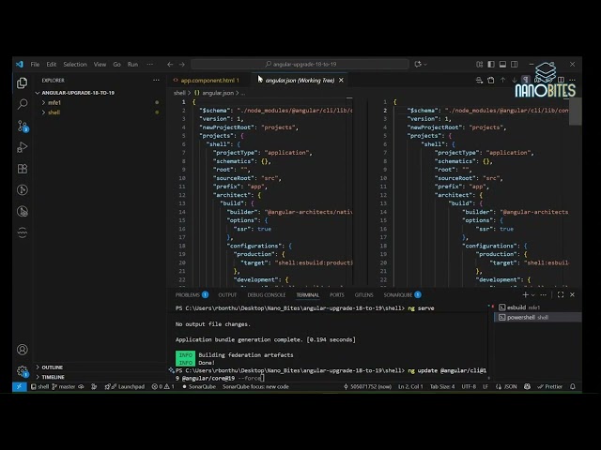Open the View menu
Image resolution: width=601 pixels, height=450 pixels.
100,65
